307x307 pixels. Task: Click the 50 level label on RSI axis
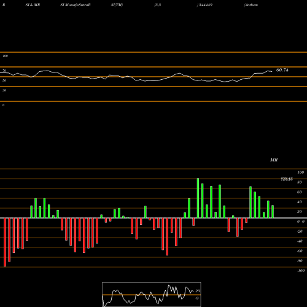click(x=4, y=80)
